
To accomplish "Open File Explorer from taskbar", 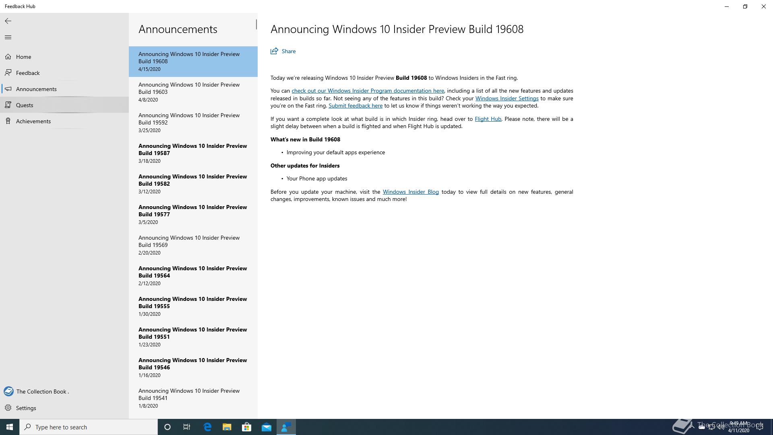I will tap(227, 427).
